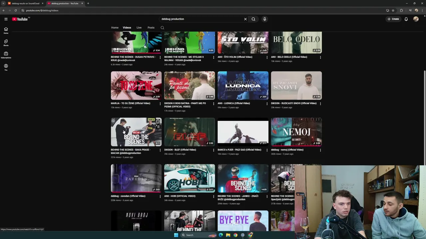Open Settings from the taskbar

(x=243, y=235)
